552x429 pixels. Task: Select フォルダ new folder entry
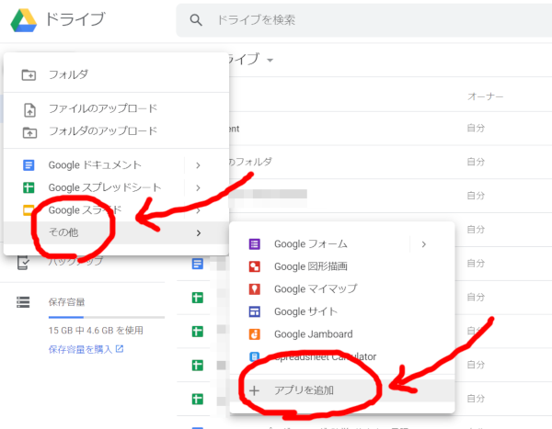click(x=116, y=74)
